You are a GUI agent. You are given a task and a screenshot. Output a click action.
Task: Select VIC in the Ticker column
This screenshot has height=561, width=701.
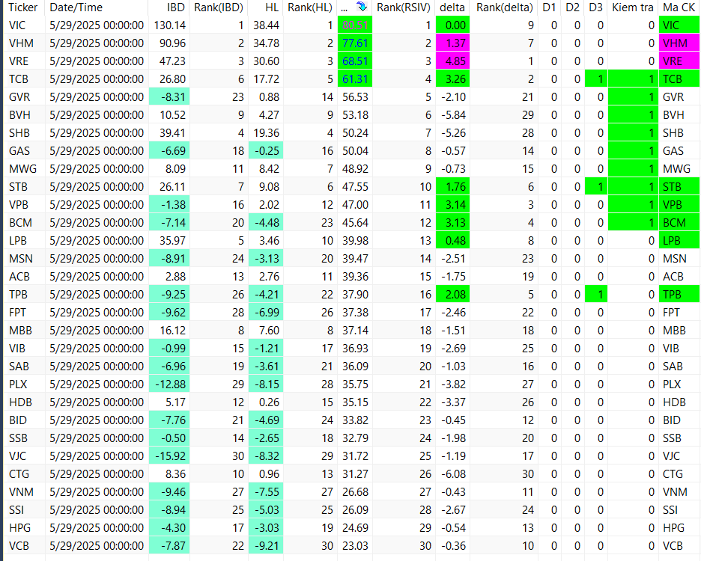[x=17, y=25]
